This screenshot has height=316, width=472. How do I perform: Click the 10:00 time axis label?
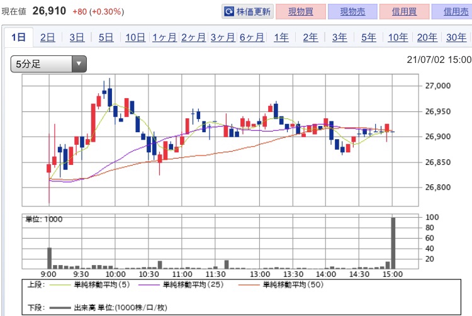116,274
